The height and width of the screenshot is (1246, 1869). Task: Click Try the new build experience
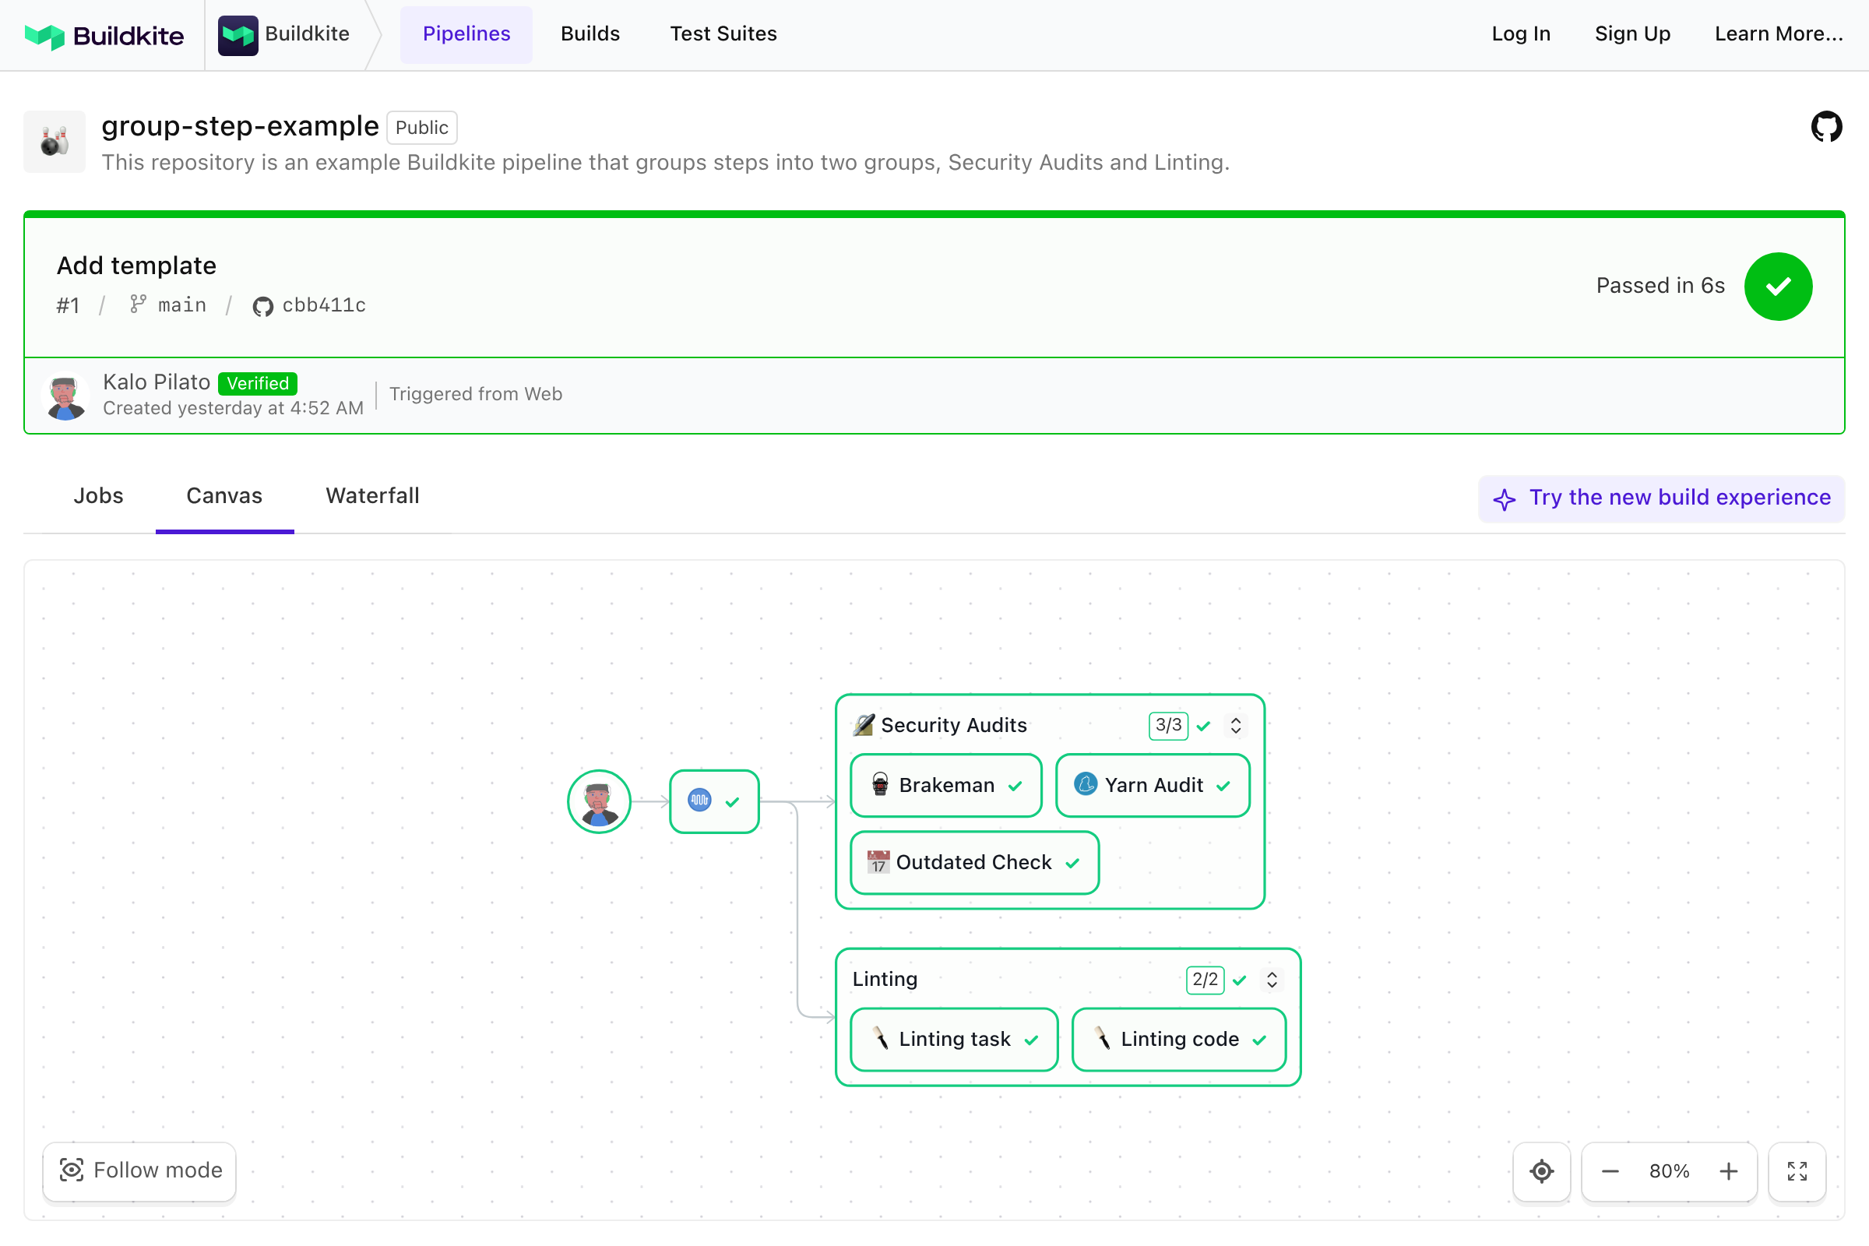tap(1662, 498)
